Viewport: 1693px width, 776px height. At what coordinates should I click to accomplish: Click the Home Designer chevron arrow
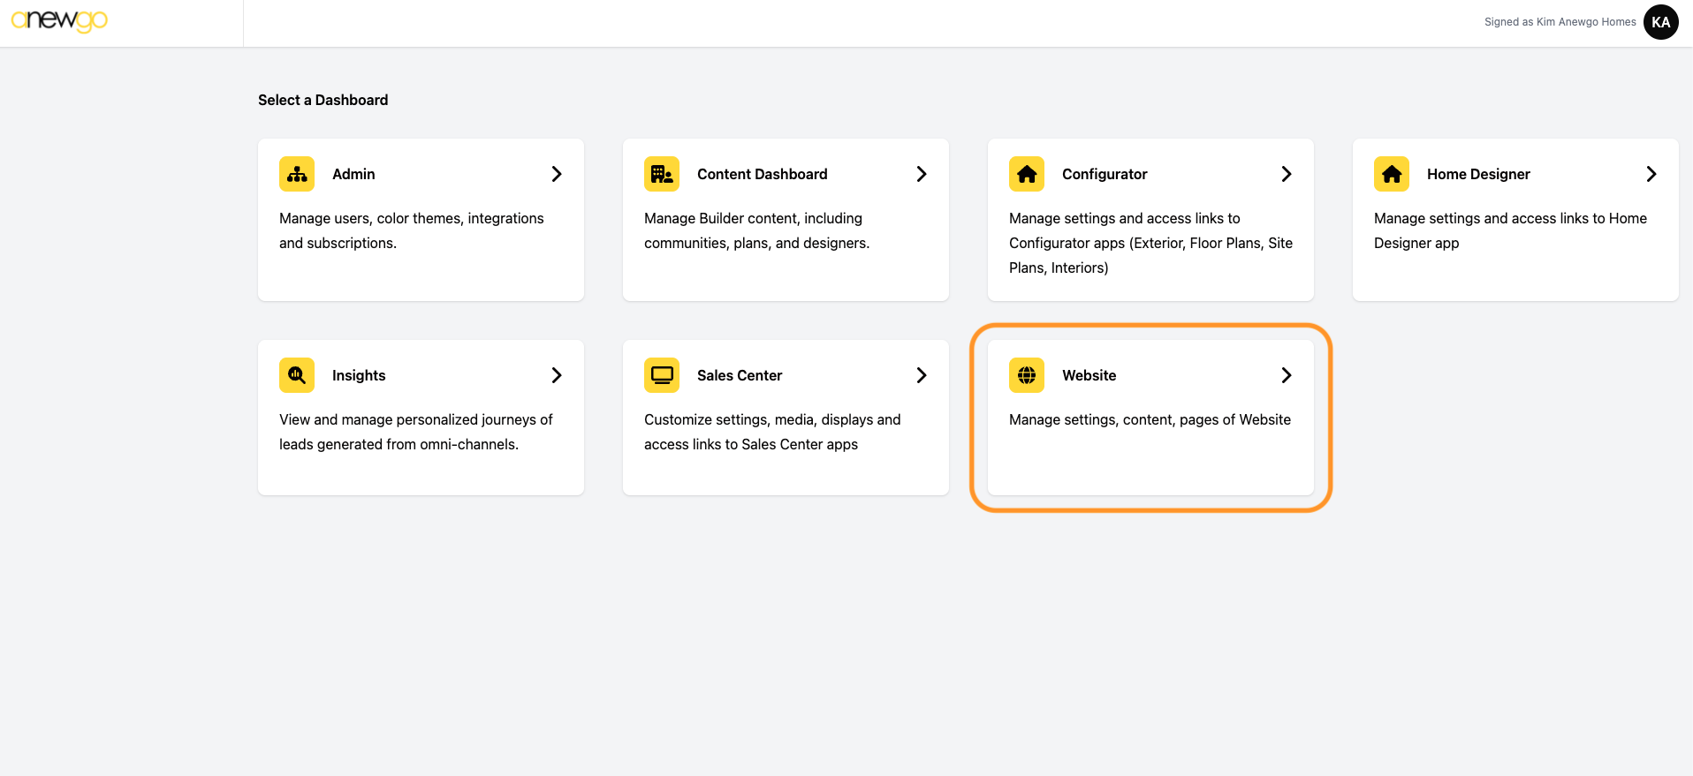[x=1651, y=174]
